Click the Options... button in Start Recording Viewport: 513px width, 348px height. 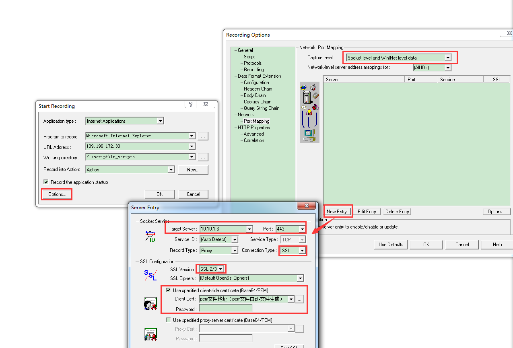click(x=57, y=194)
